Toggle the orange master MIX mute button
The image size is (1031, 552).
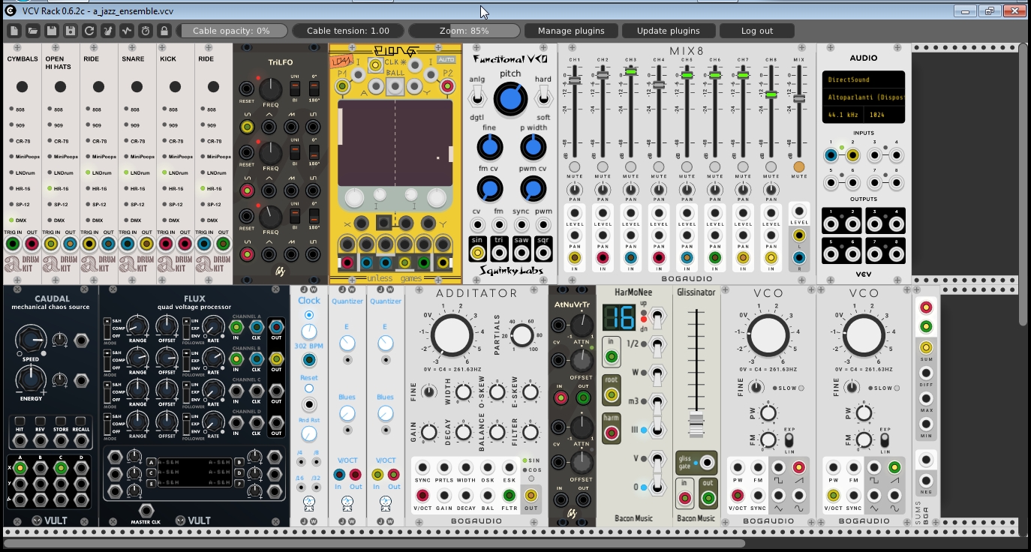point(799,166)
